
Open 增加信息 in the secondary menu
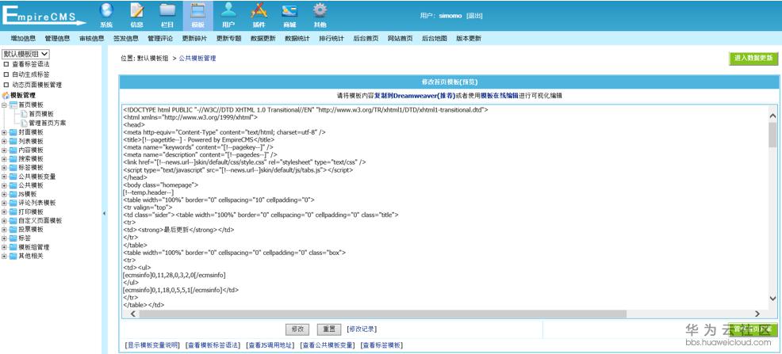click(23, 38)
